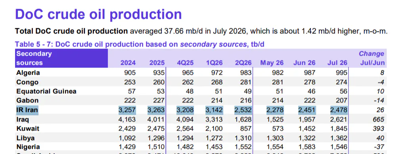Click the Libya row label
The height and width of the screenshot is (154, 399).
(x=25, y=138)
